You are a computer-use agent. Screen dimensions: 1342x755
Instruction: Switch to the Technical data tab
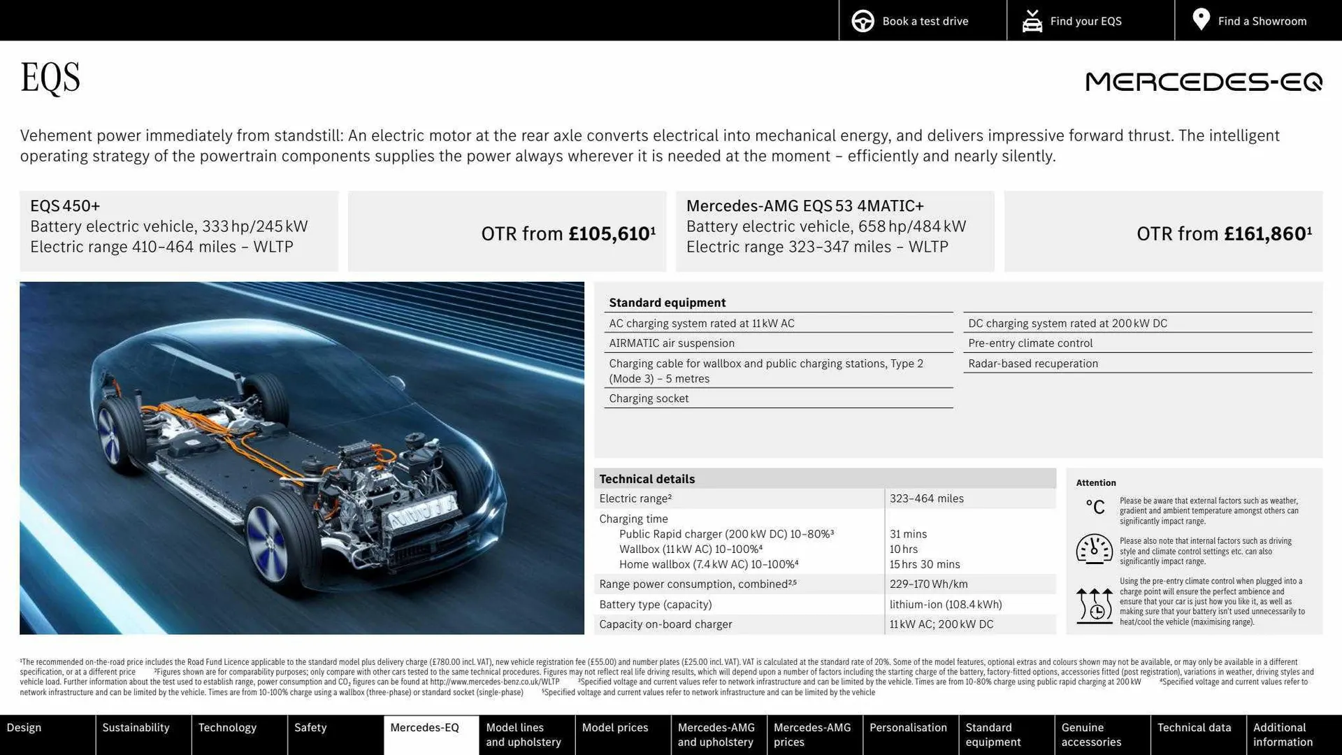[x=1196, y=735]
